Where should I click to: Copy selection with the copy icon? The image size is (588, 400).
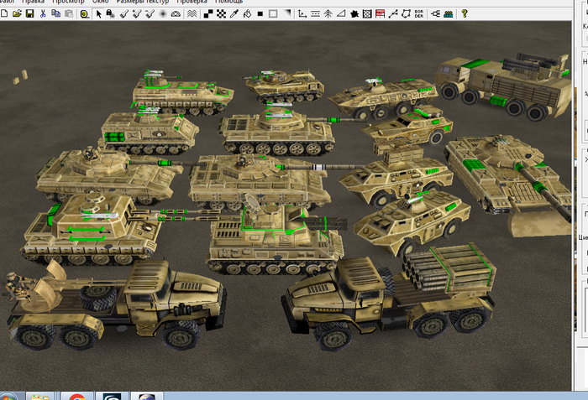[x=56, y=14]
